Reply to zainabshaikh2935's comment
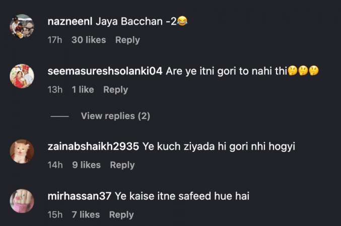The height and width of the screenshot is (226, 341). click(122, 165)
